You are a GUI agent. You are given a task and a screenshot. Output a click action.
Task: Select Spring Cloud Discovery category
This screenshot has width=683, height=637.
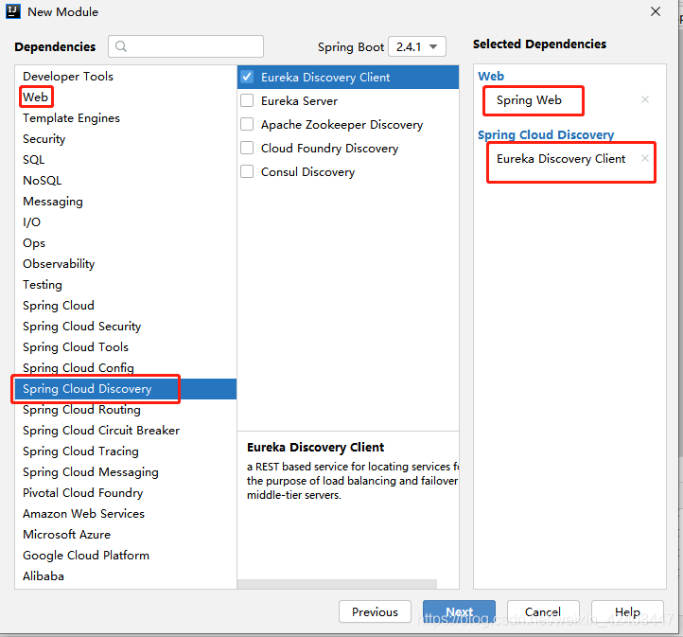(x=126, y=389)
